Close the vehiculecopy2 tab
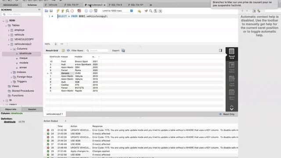This screenshot has height=158, width=281. coord(104,5)
